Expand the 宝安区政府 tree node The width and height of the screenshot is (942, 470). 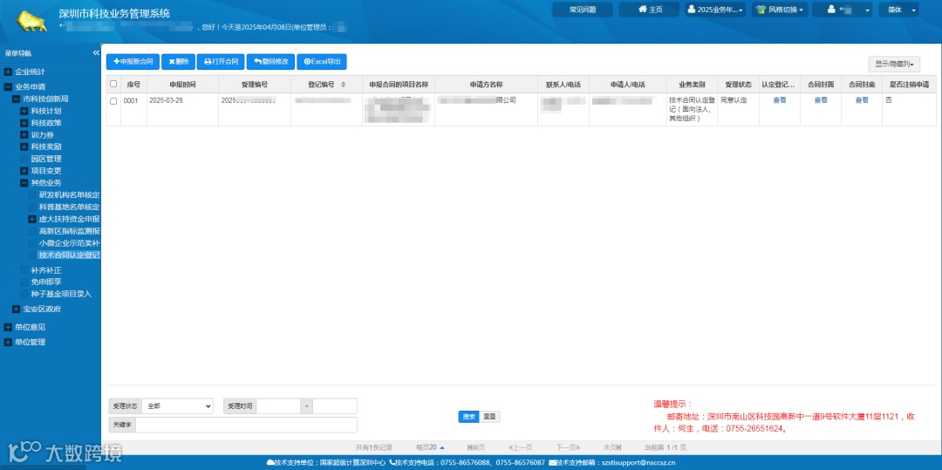pyautogui.click(x=17, y=310)
